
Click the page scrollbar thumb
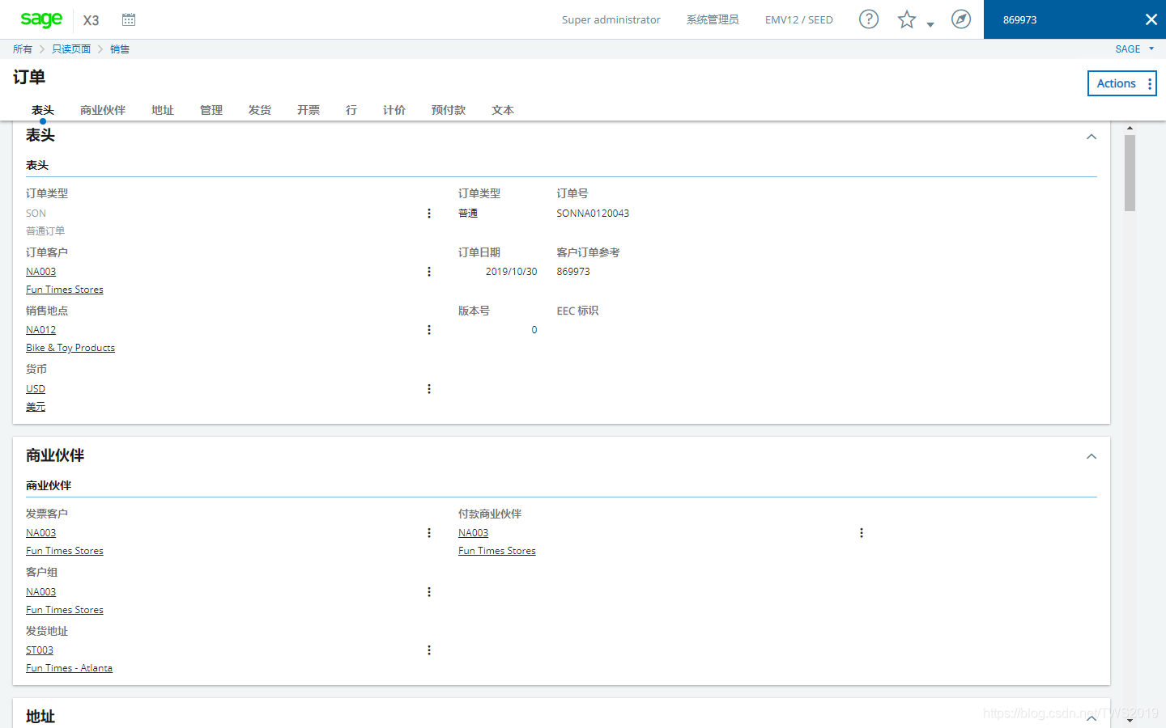1130,173
